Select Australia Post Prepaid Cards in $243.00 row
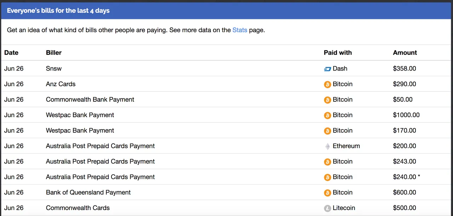The image size is (453, 216). coord(100,162)
